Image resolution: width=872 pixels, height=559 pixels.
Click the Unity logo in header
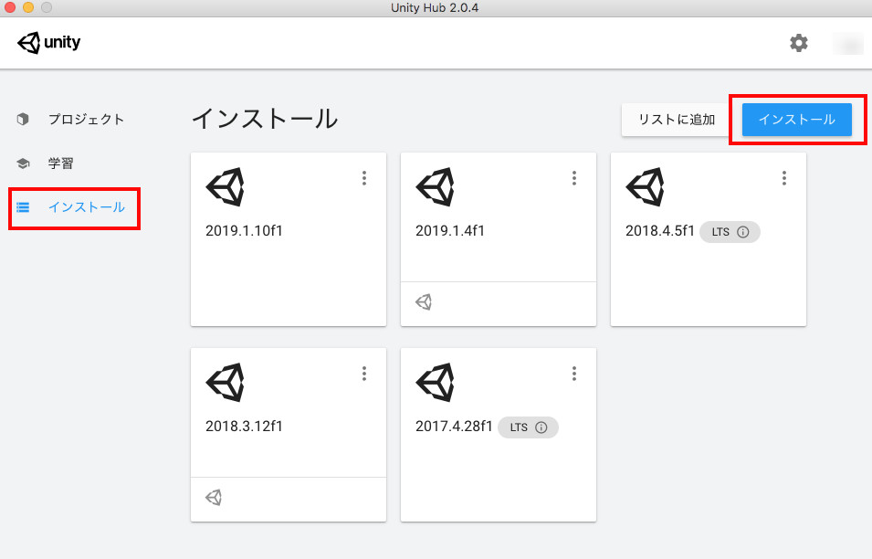[x=49, y=42]
